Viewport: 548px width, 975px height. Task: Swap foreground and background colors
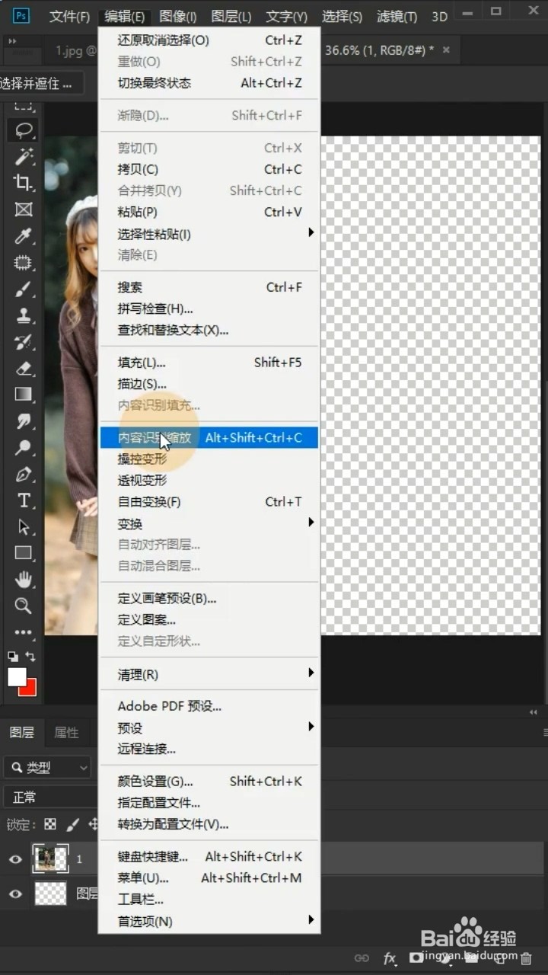30,656
